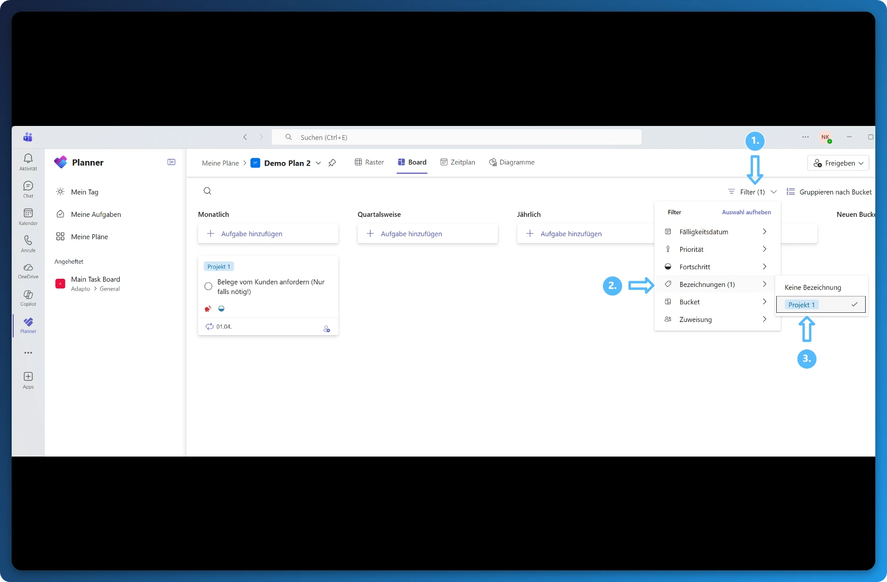Open Copilot in the sidebar
The width and height of the screenshot is (887, 582).
(x=28, y=298)
